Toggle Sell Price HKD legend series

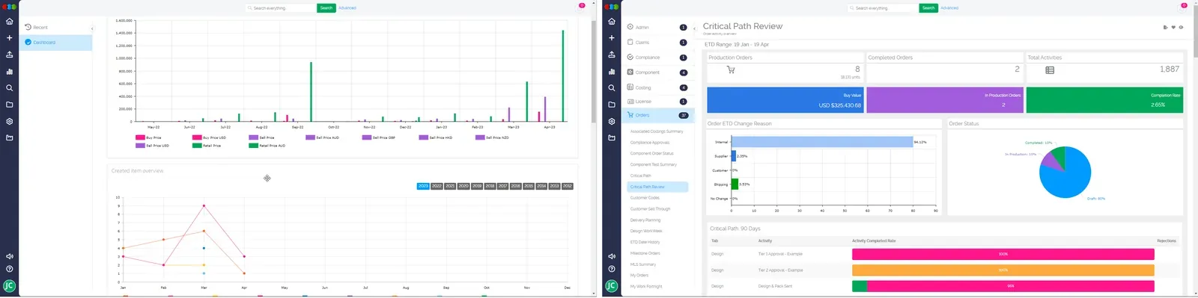436,137
